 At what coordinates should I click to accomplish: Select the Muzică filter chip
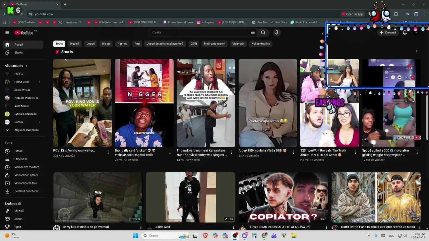coord(74,44)
